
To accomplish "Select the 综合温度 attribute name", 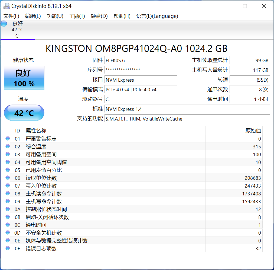I will coord(36,146).
